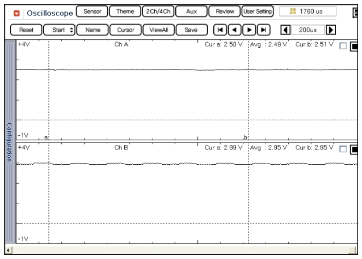Increase the 200us time base
This screenshot has width=362, height=259.
(x=330, y=29)
